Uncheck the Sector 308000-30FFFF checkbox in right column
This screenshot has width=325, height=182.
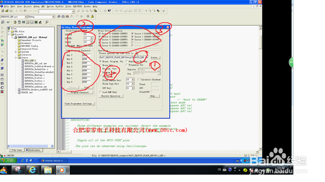133,37
